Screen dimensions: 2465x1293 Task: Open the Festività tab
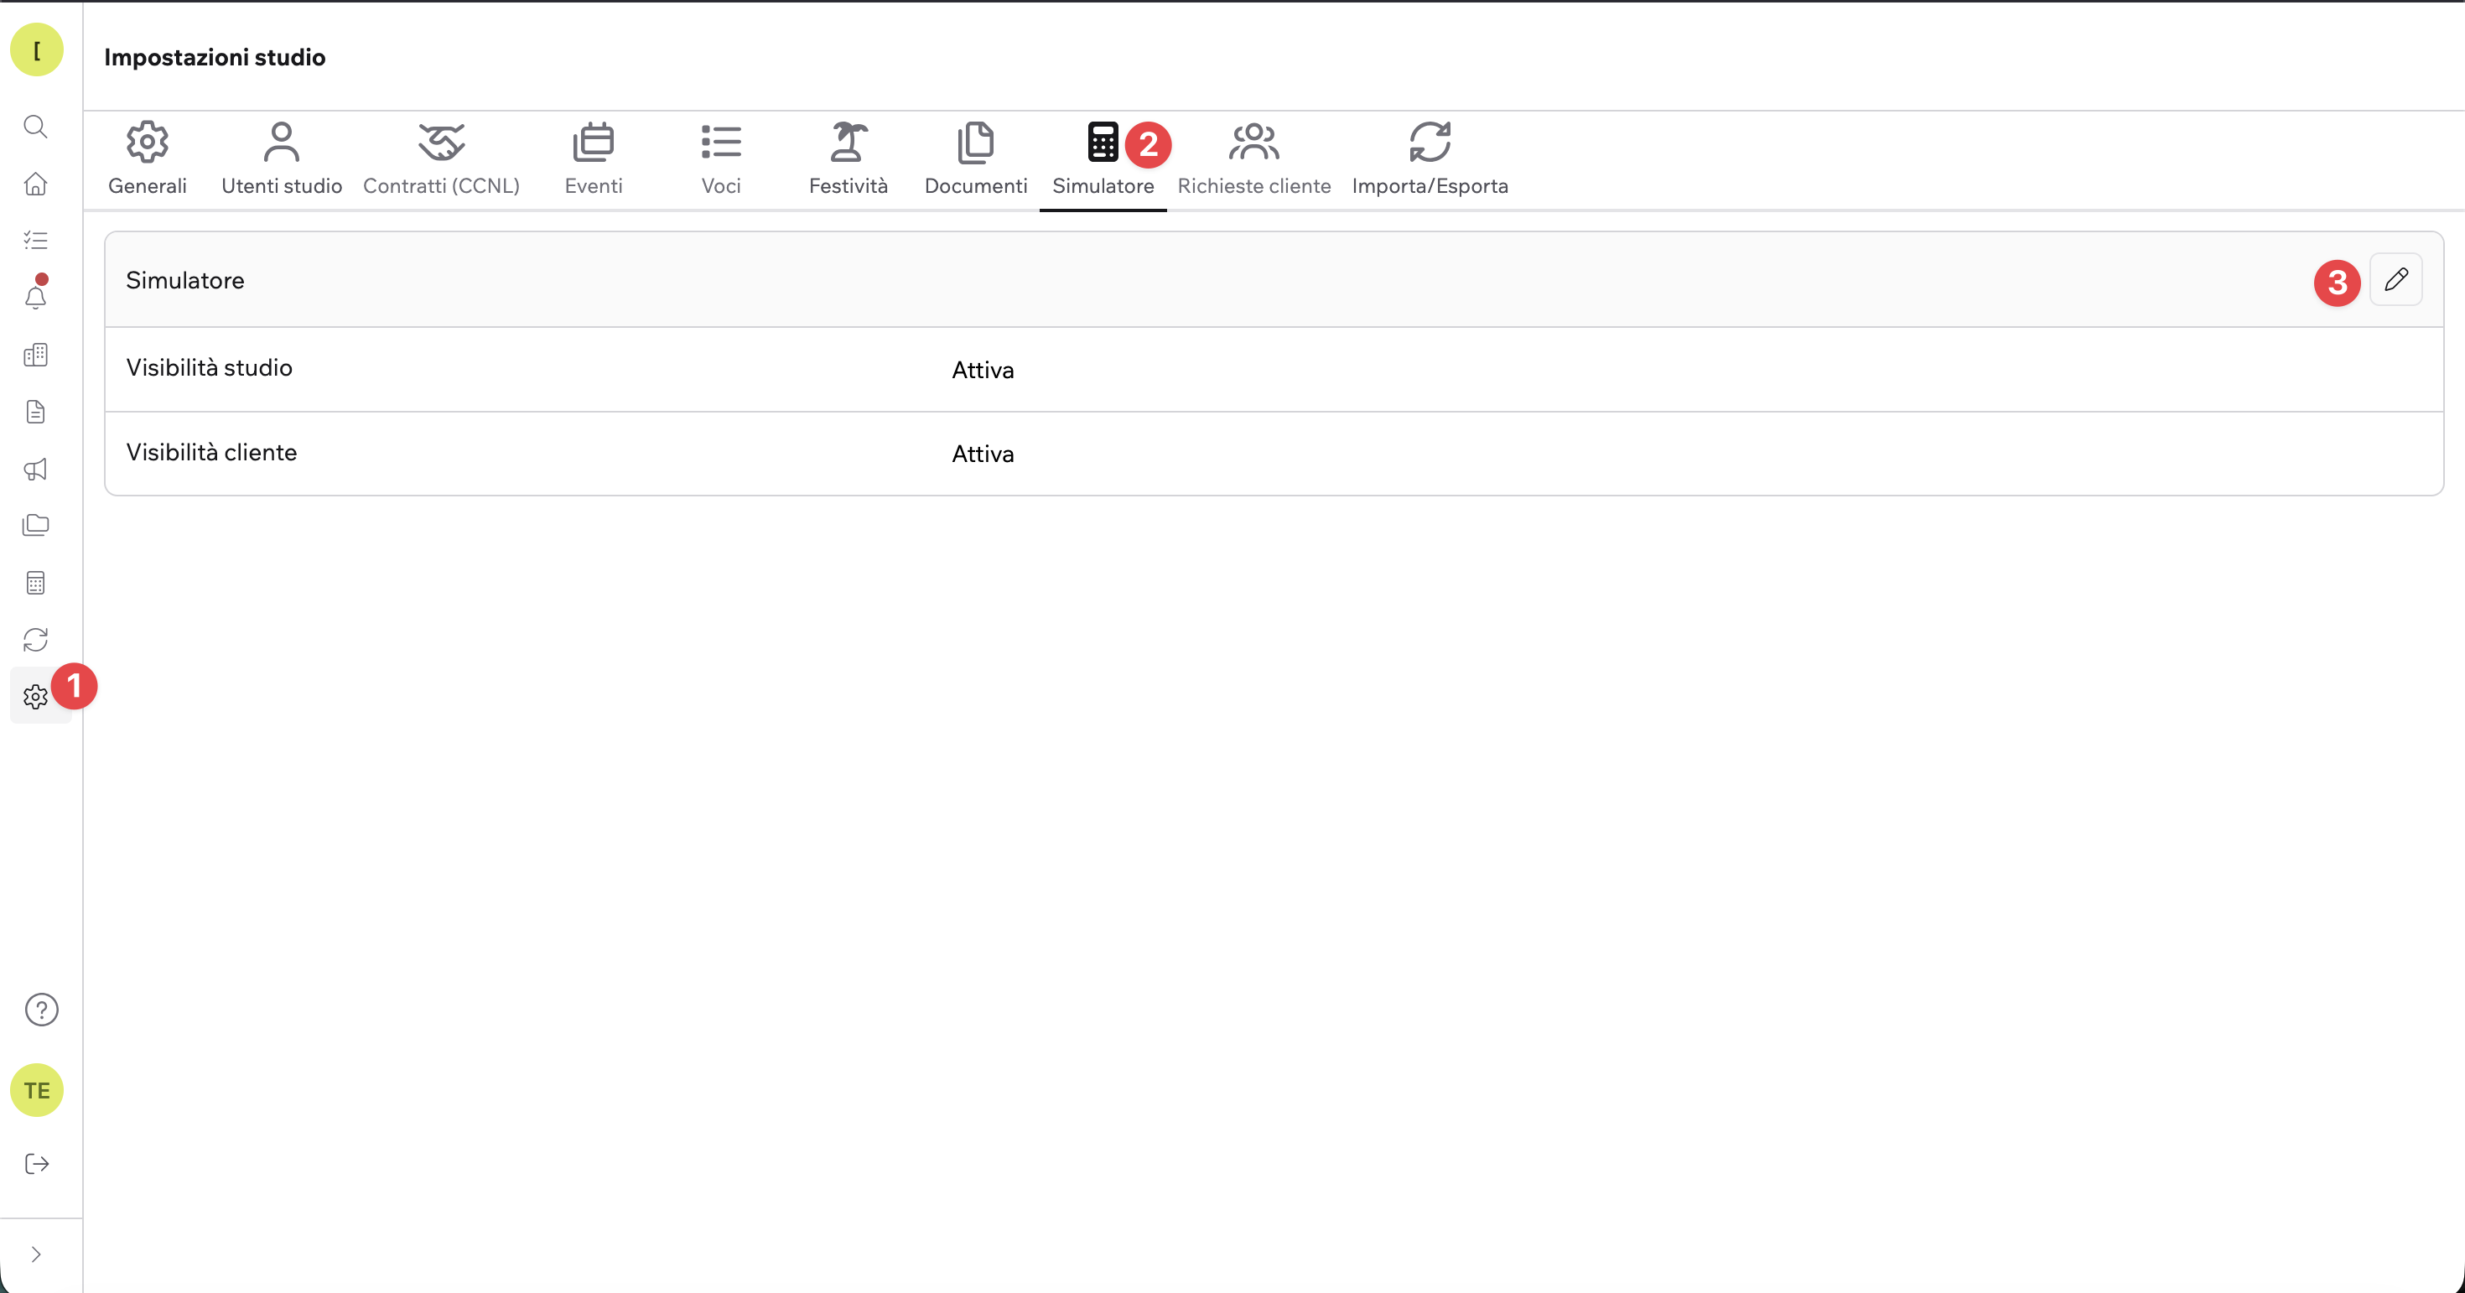[x=848, y=158]
